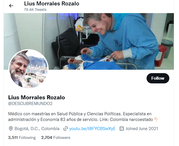Screen dimensions: 179x146
Task: Click the Bogotá, D.C., Colombia location text
Action: pos(37,129)
